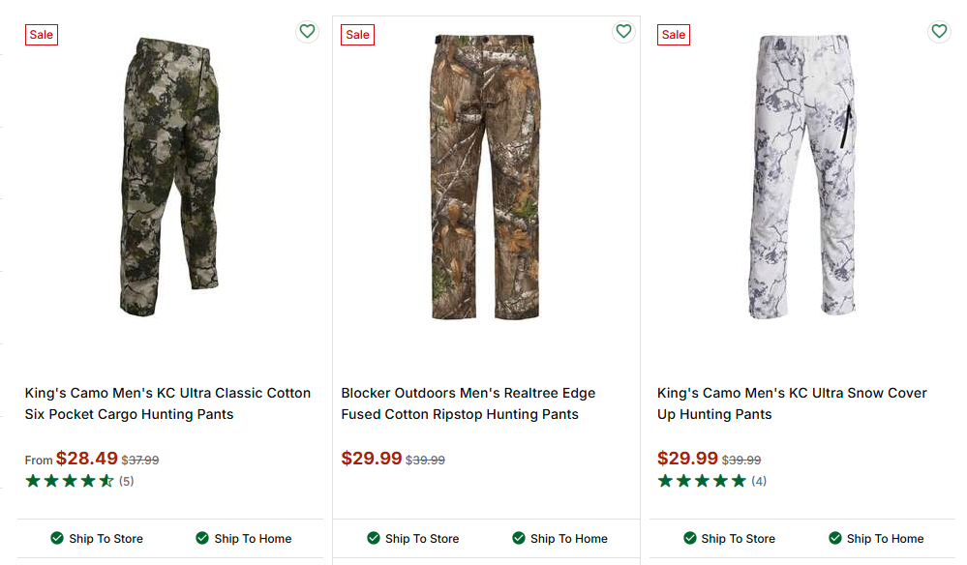The width and height of the screenshot is (967, 565).
Task: Click heart icon on Blocker Outdoors pants
Action: pyautogui.click(x=623, y=32)
